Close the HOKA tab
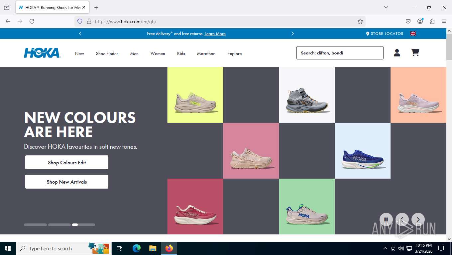The image size is (452, 255). 84,7
